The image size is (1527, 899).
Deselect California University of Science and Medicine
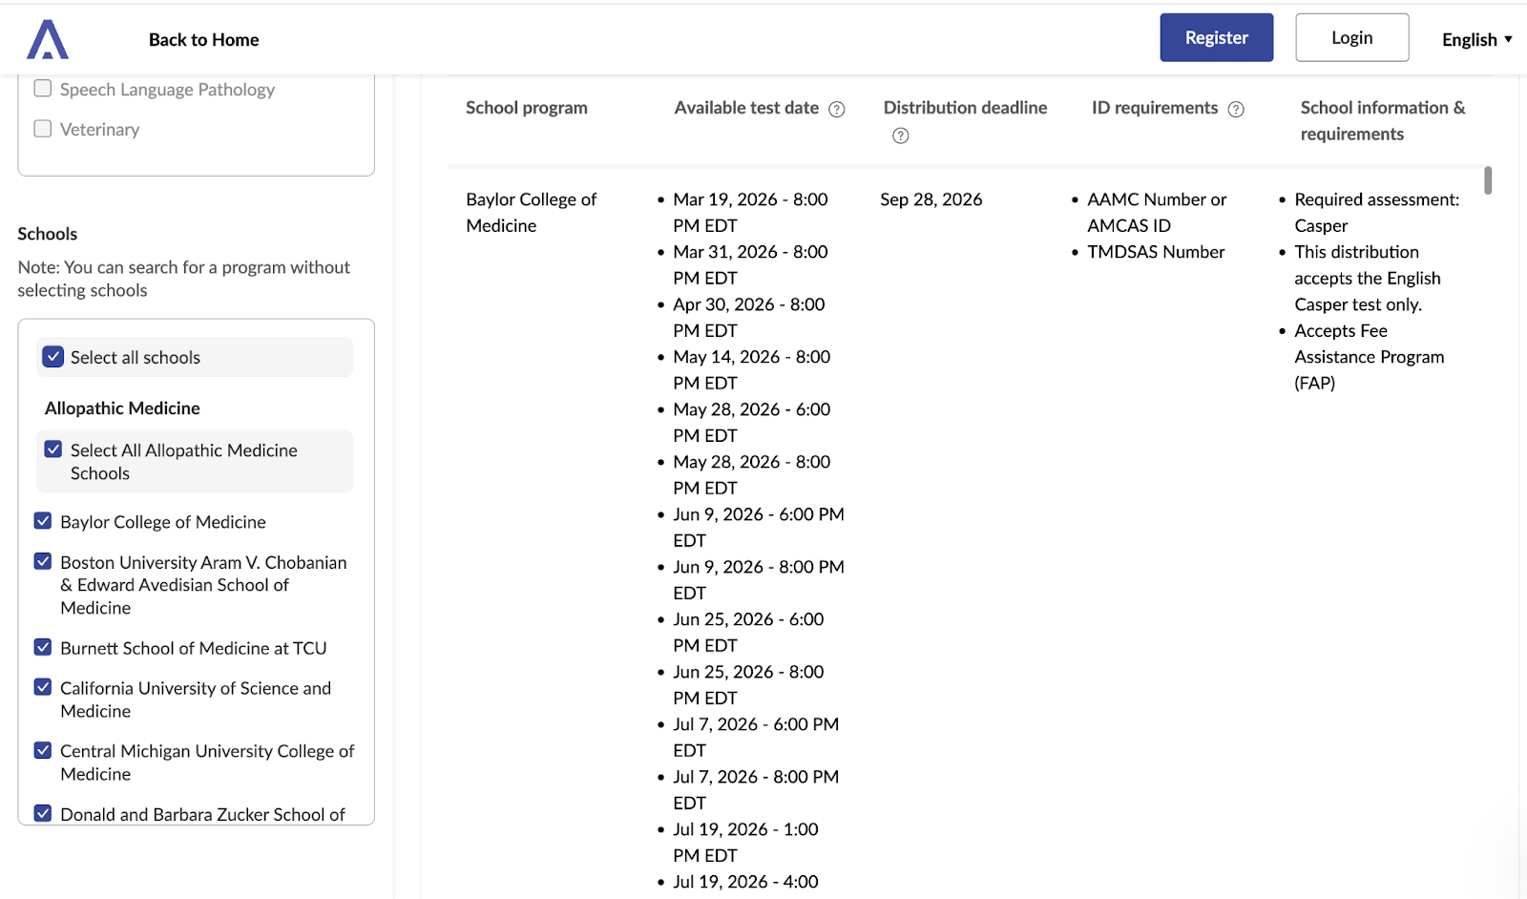click(42, 687)
